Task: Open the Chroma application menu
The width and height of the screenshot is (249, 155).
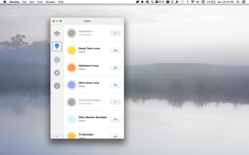Action: tap(14, 2)
